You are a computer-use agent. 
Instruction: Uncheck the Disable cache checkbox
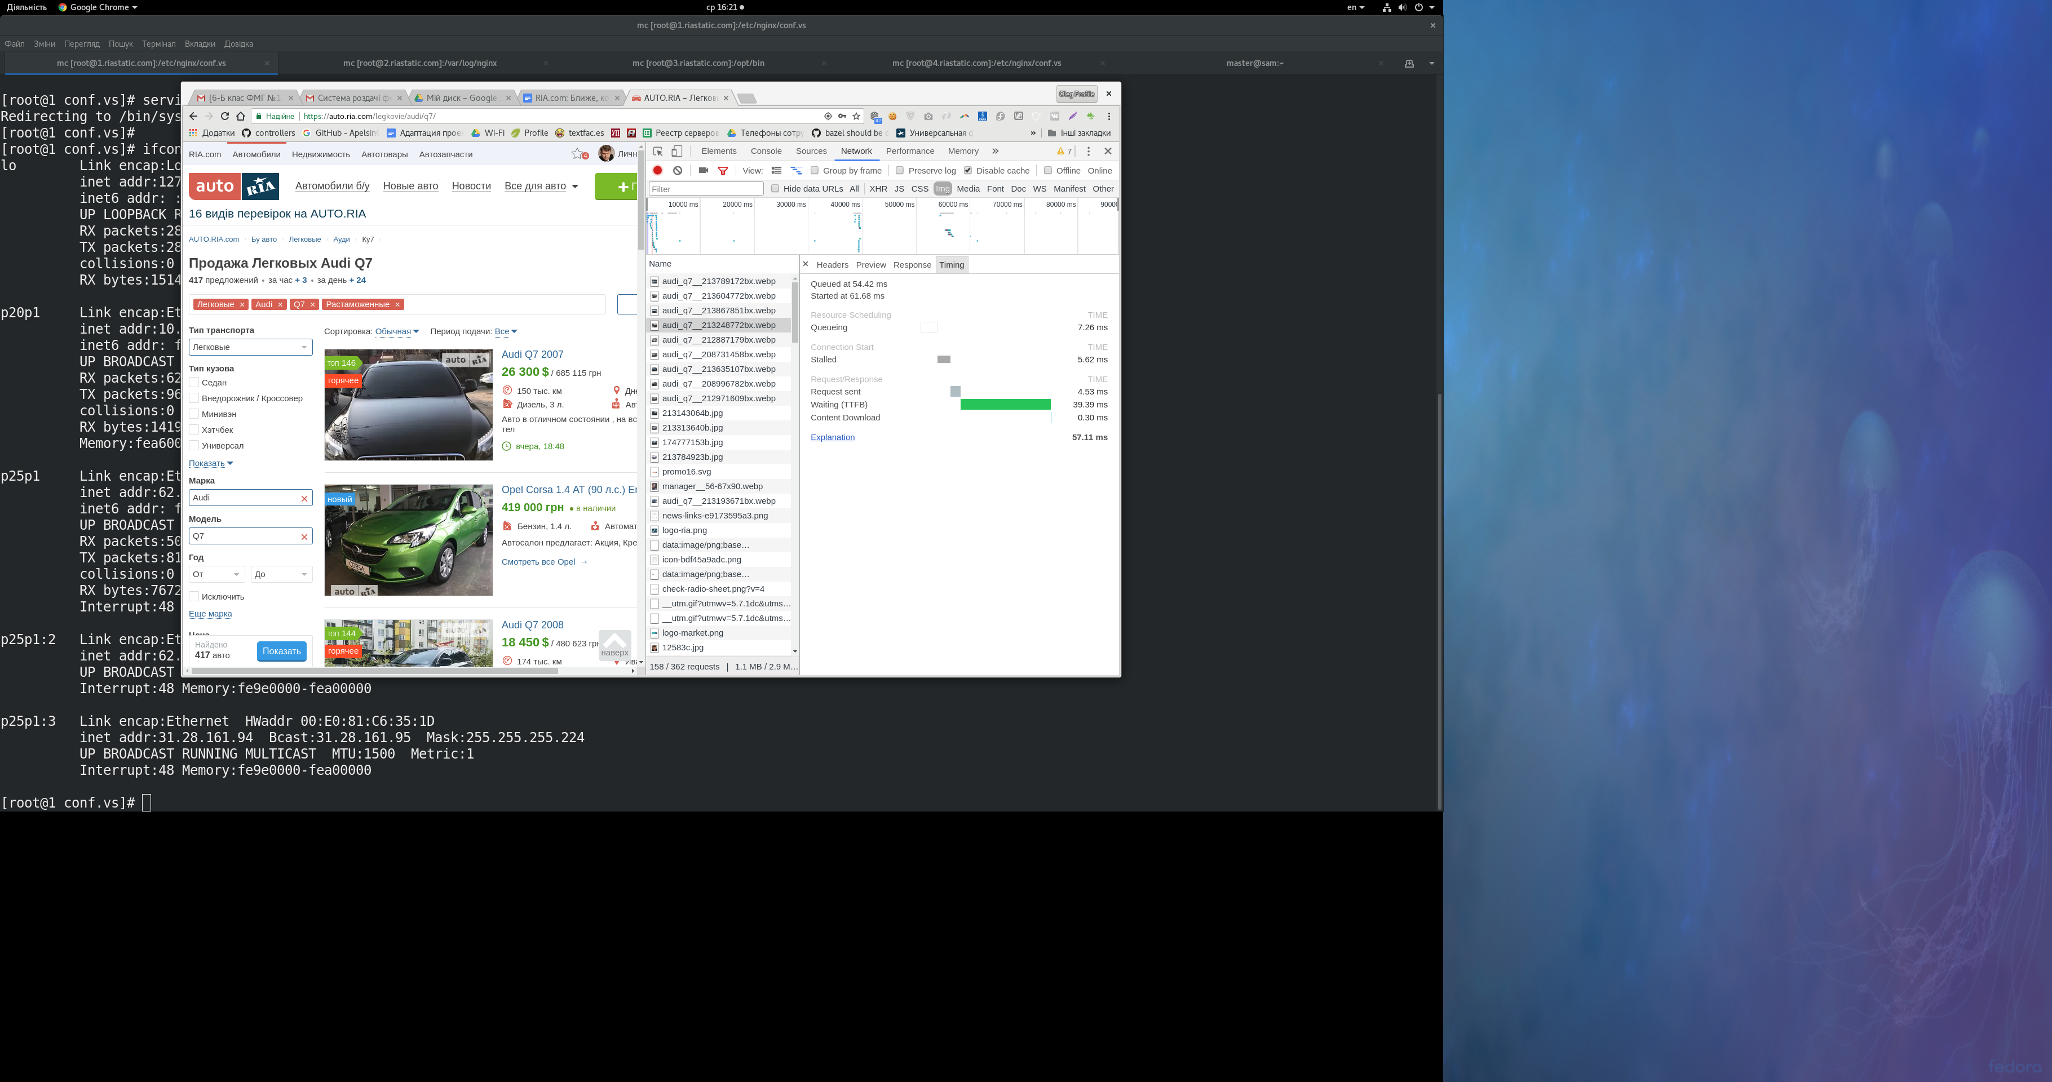968,170
